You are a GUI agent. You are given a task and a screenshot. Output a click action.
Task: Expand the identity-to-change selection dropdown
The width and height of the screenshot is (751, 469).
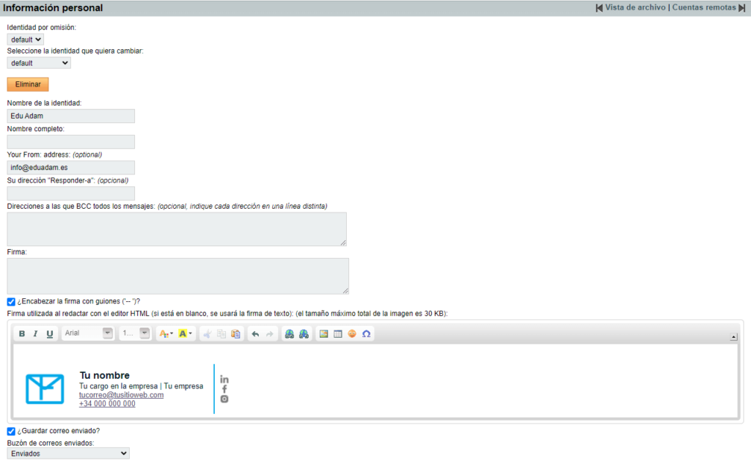pyautogui.click(x=39, y=63)
